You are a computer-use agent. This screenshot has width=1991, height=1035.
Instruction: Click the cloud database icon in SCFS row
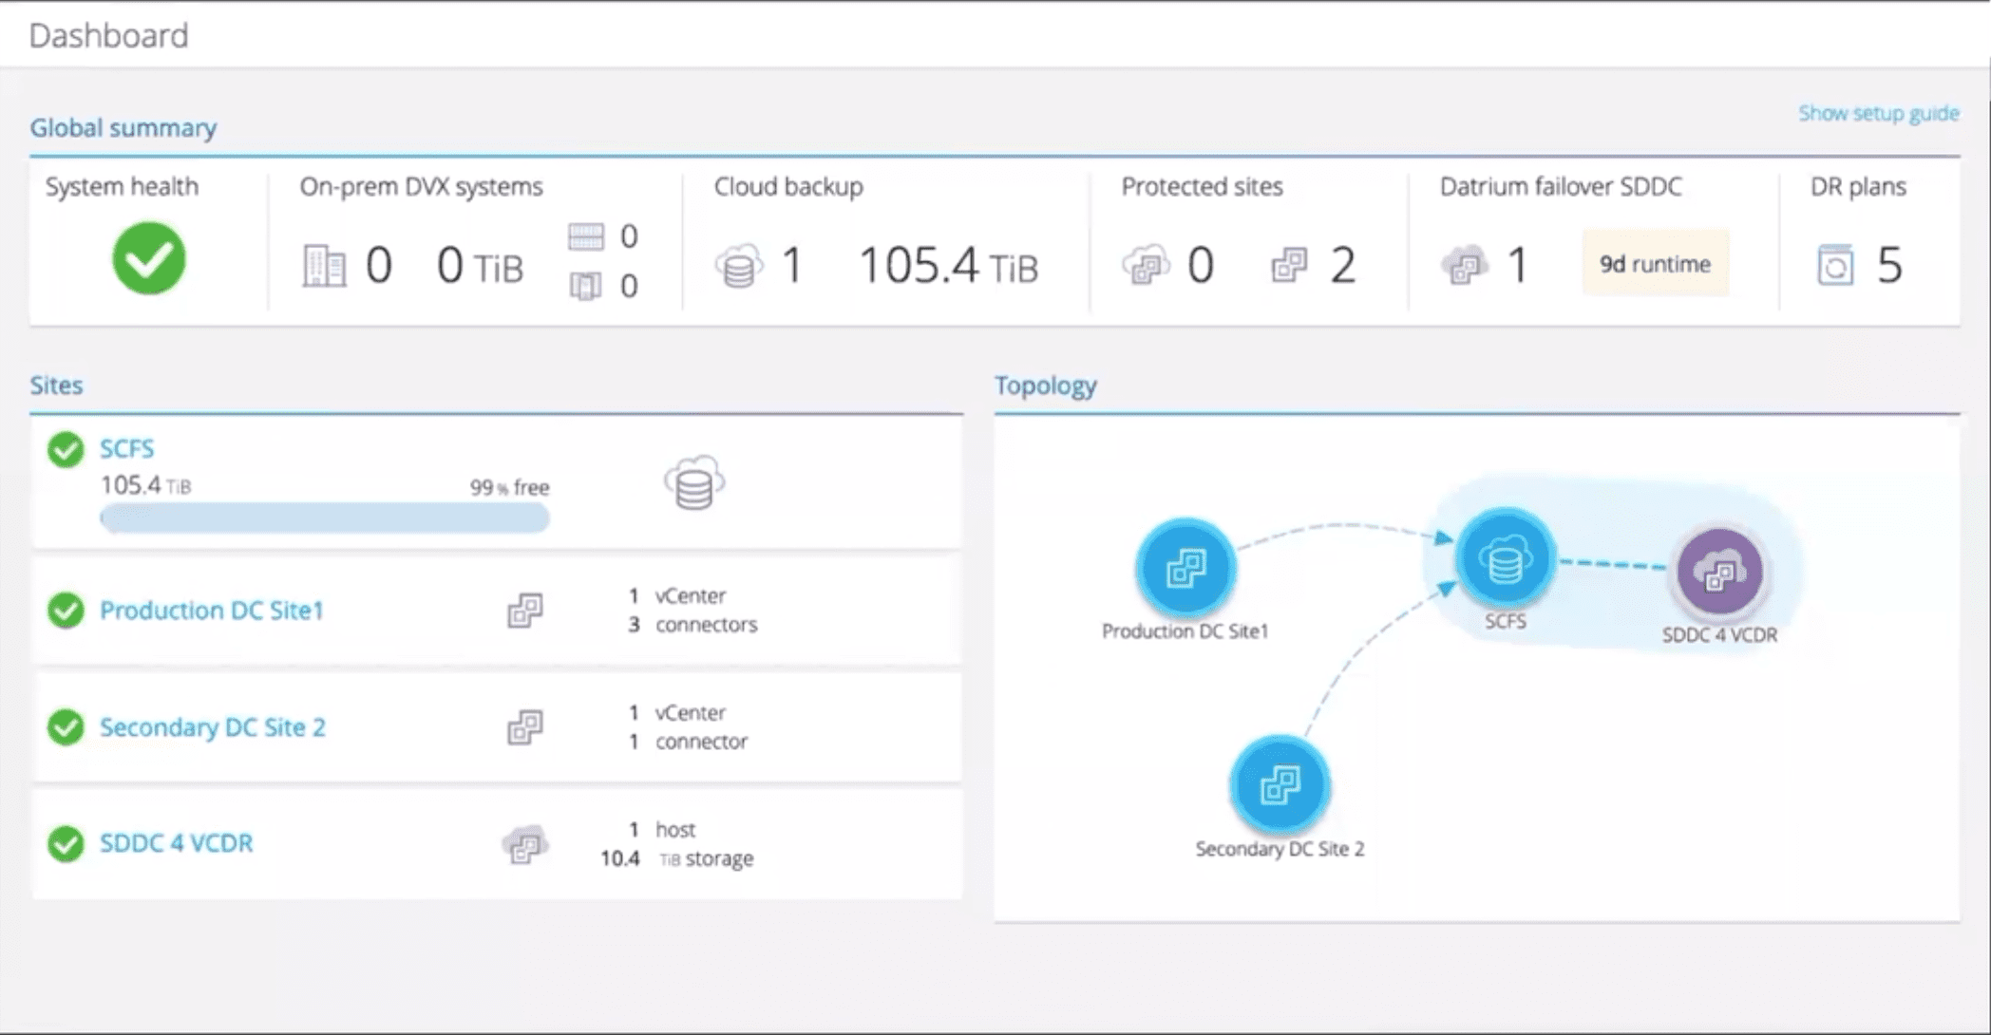click(693, 483)
